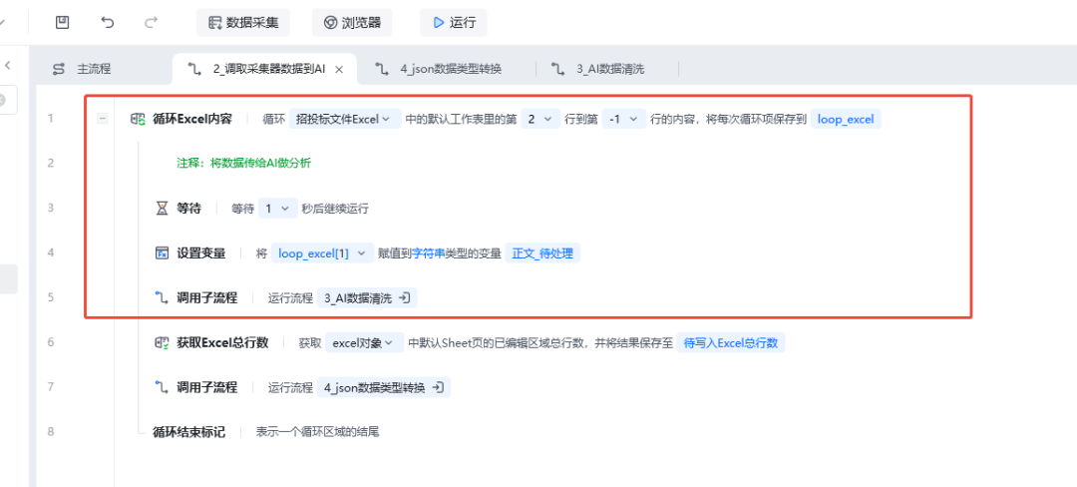Viewport: 1077px width, 487px height.
Task: Open the loop_excel[1] value dropdown
Action: click(x=322, y=252)
